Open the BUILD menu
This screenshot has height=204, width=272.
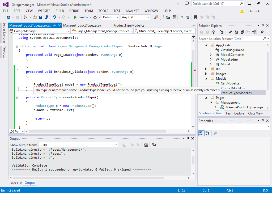tap(60, 11)
